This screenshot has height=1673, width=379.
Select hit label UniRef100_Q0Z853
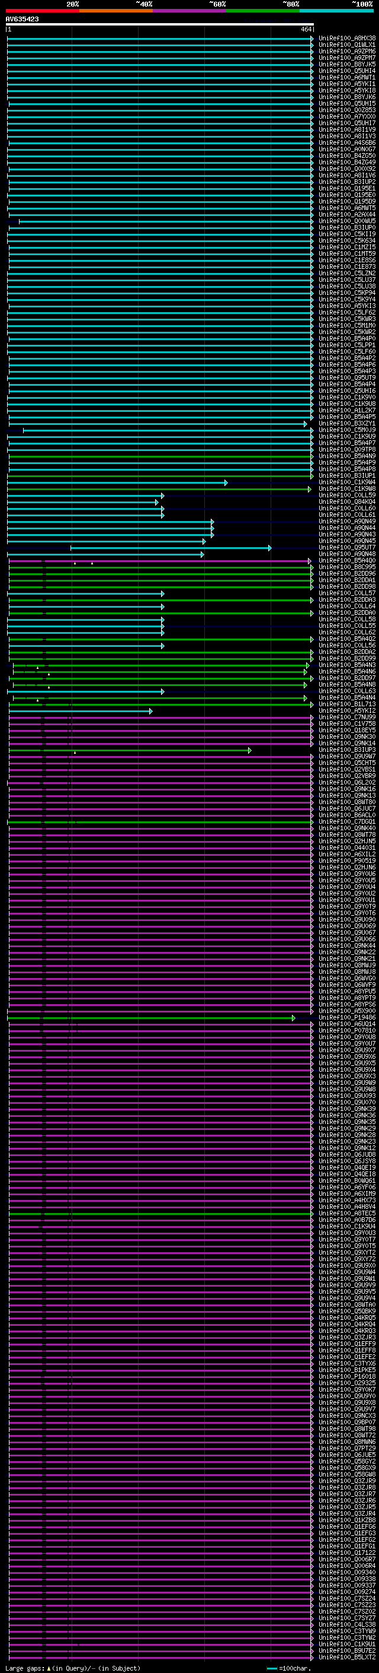click(347, 110)
